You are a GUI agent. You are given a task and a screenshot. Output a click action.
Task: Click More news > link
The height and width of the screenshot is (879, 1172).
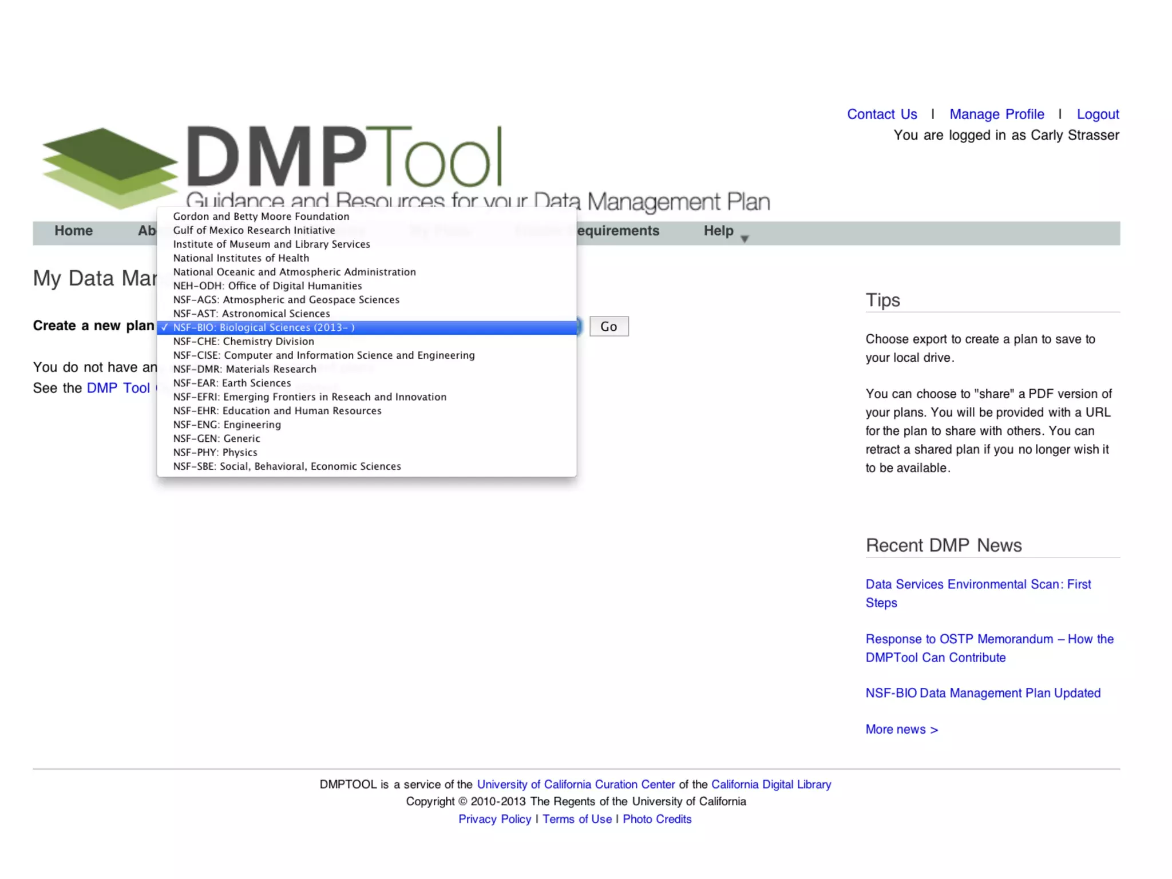[x=901, y=729]
